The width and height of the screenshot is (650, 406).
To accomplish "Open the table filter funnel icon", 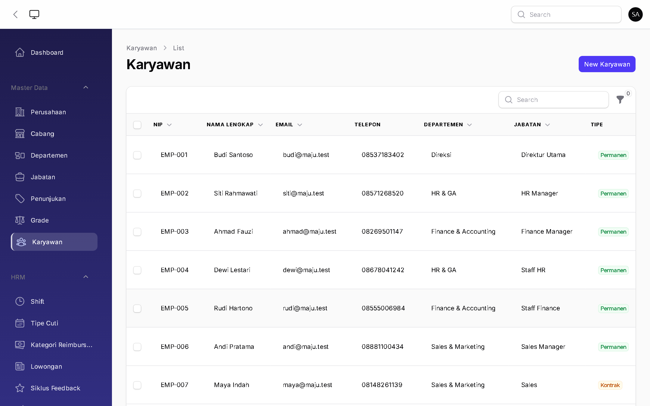I will pyautogui.click(x=620, y=100).
